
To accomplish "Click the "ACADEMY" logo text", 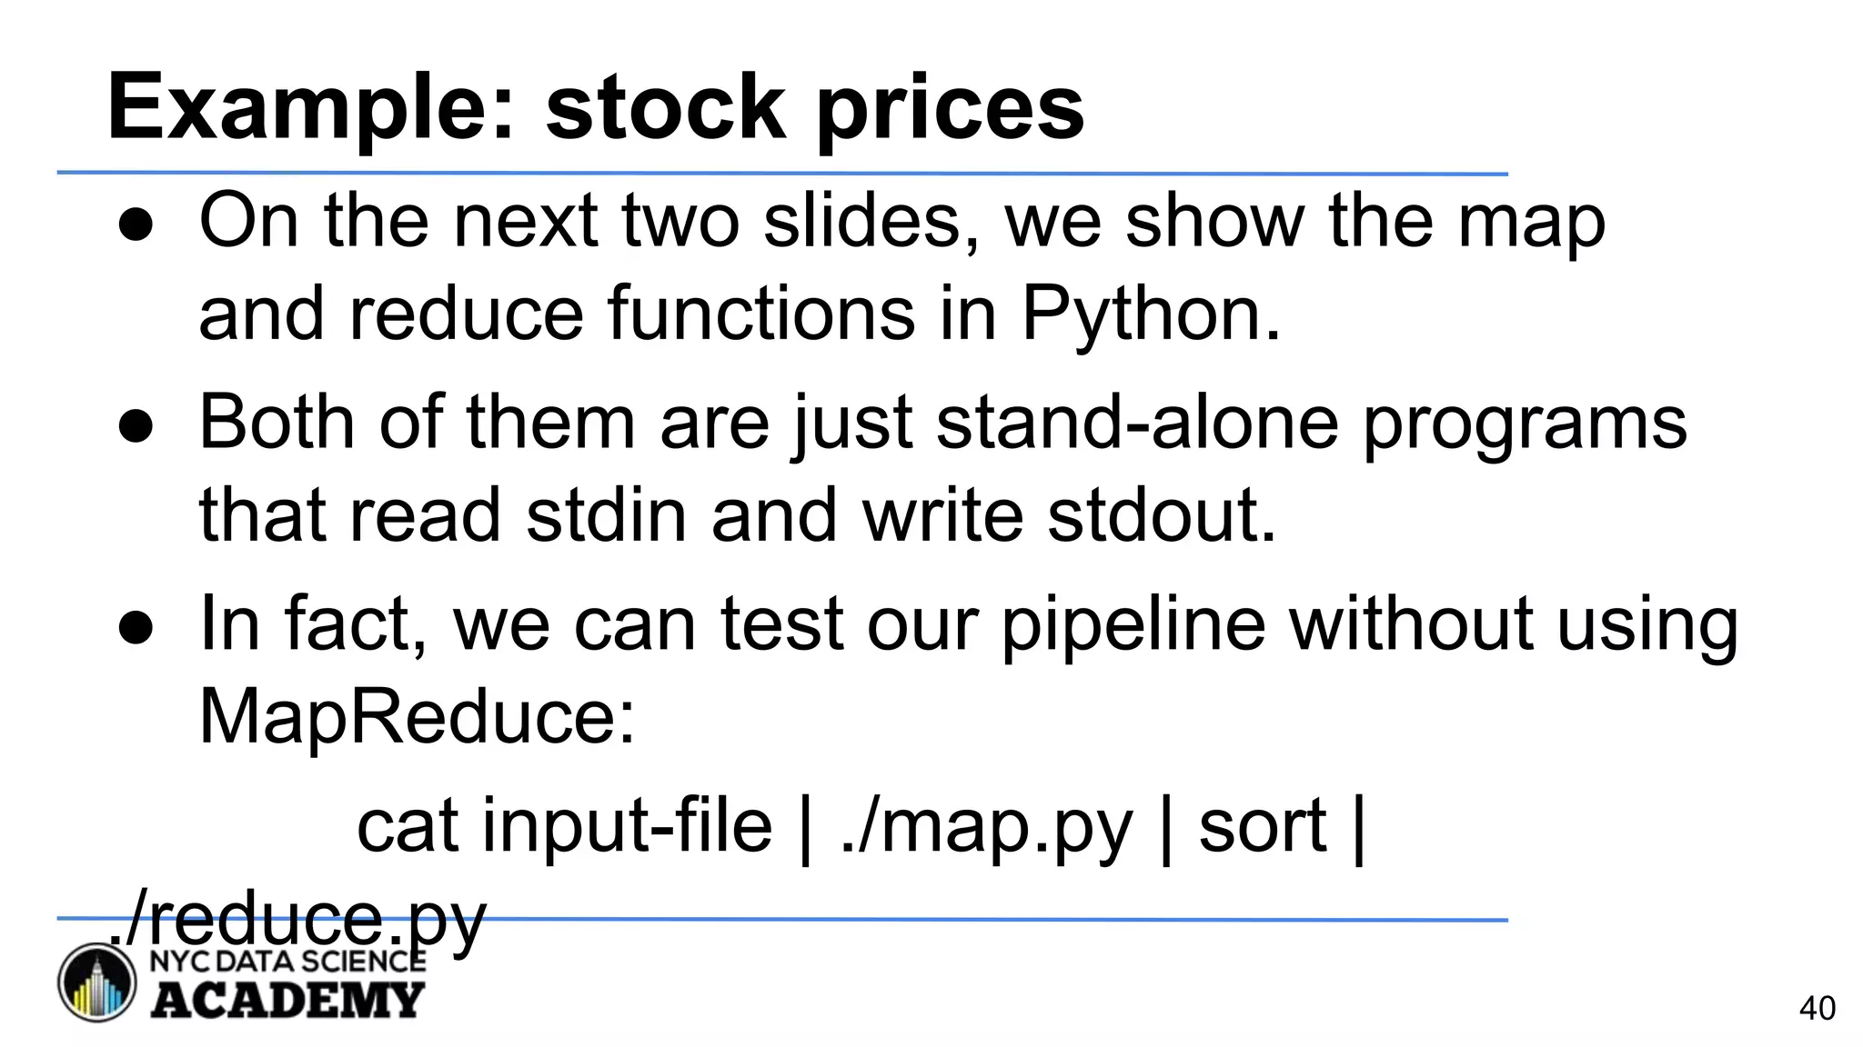I will pos(287,1000).
